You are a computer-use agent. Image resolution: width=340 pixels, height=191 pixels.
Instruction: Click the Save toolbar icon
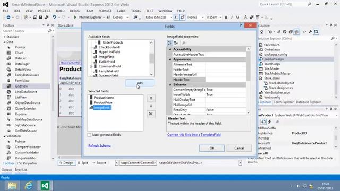click(x=40, y=18)
